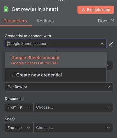The width and height of the screenshot is (117, 138).
Task: Click chevron partially hidden behind credential popup
Action: point(108,65)
